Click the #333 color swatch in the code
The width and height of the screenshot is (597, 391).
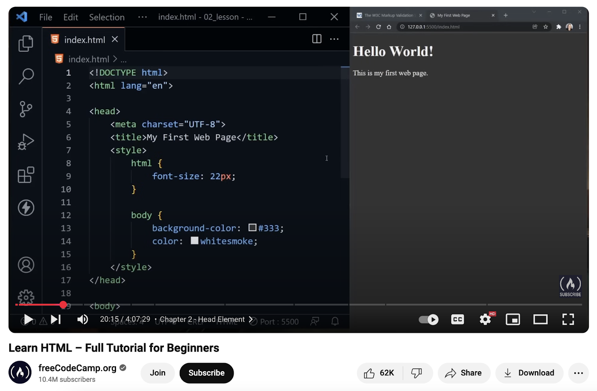coord(252,227)
